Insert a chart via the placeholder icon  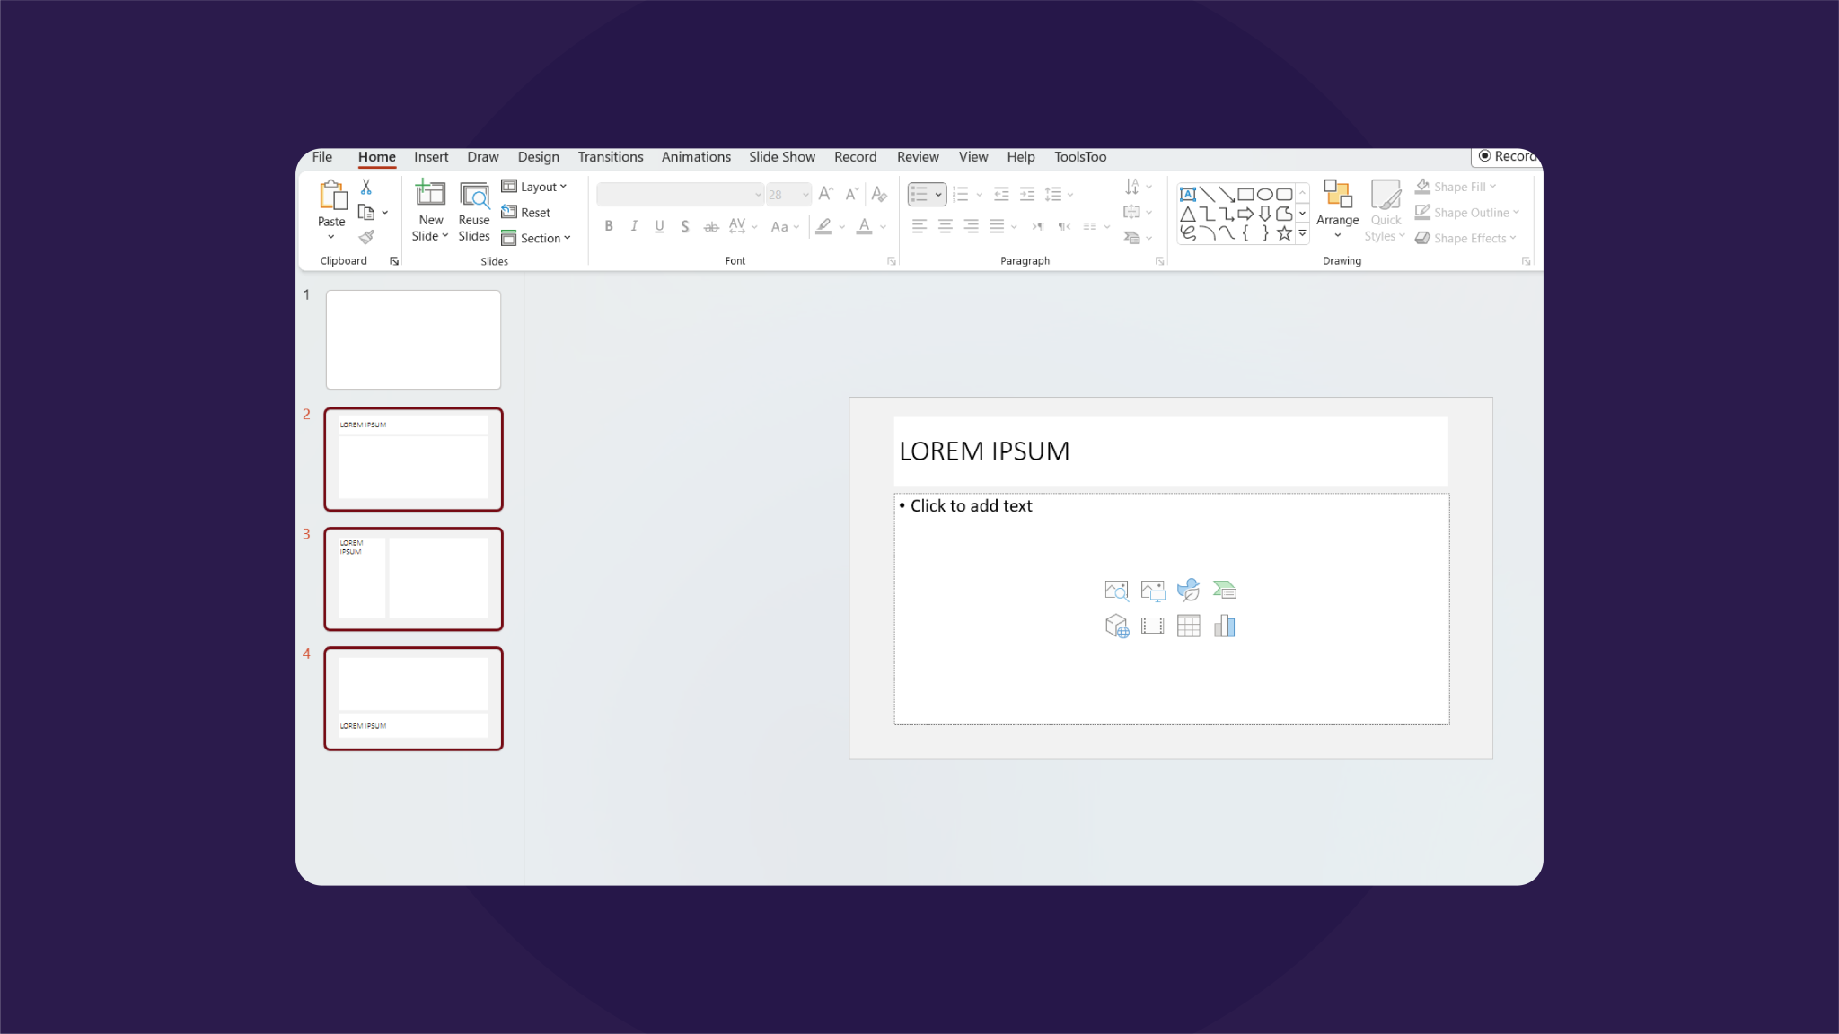click(x=1225, y=626)
